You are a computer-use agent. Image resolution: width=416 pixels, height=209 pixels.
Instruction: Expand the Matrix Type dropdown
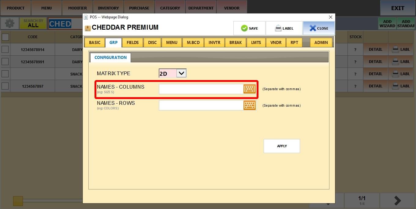[x=181, y=73]
